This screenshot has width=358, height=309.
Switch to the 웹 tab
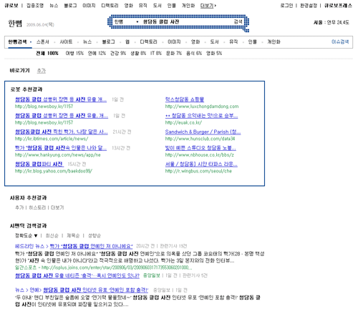pyautogui.click(x=127, y=41)
